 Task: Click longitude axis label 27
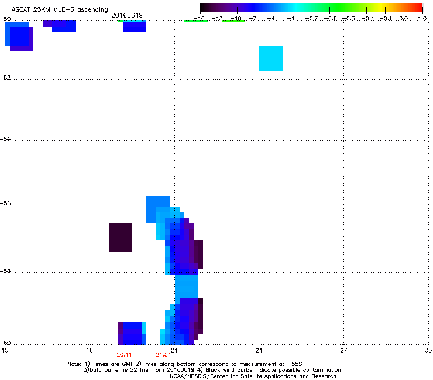pyautogui.click(x=343, y=350)
